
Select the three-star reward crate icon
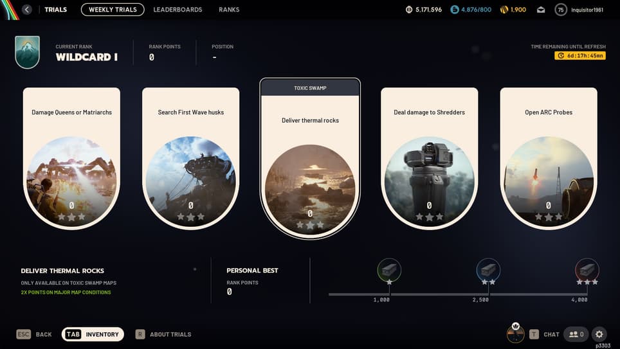click(x=587, y=270)
